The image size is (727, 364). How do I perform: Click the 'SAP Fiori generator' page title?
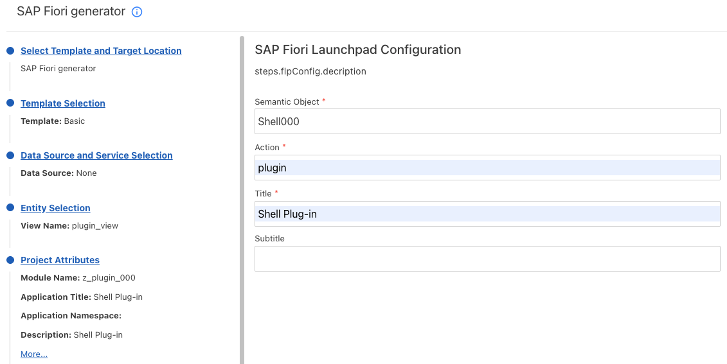(x=71, y=12)
